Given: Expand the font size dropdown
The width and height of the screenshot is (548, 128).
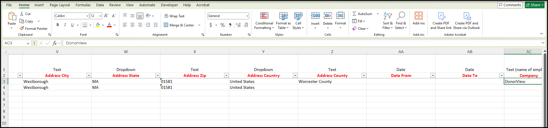Looking at the screenshot, I should [x=100, y=16].
